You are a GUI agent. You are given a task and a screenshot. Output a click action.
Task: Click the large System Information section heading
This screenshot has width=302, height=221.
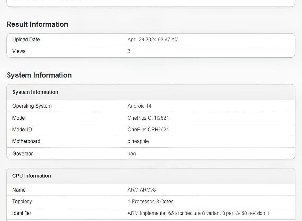coord(39,75)
